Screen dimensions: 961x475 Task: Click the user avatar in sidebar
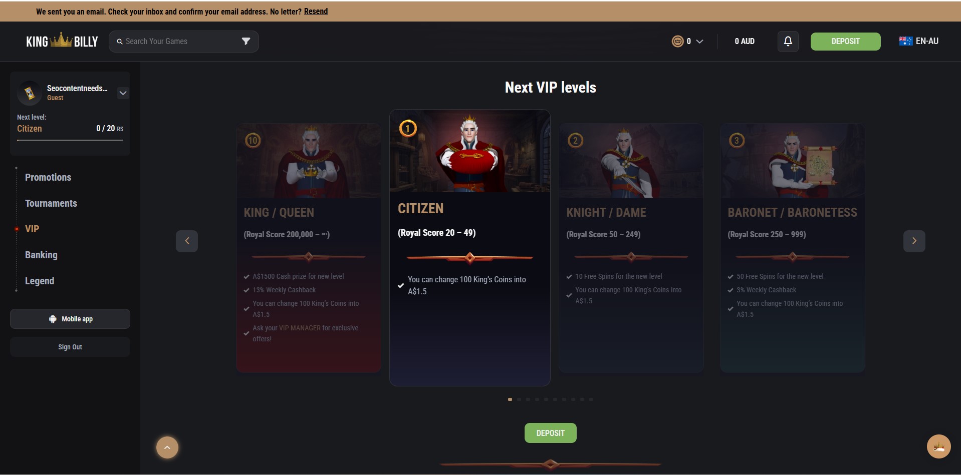coord(30,93)
